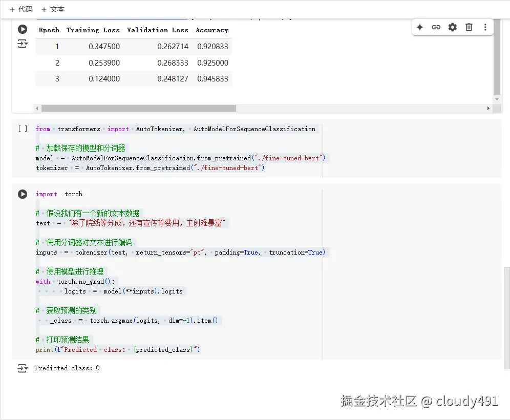Delete the current cell with the trash icon
The image size is (510, 420).
coord(469,27)
